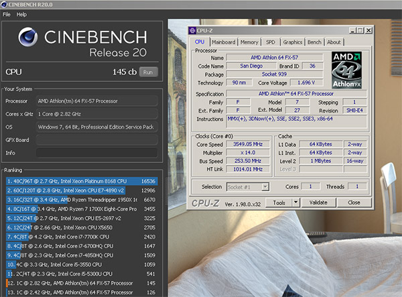Select ranking row 13 FX-57 at 2.42 GHz
Viewport: 402px width, 297px height.
tap(82, 292)
